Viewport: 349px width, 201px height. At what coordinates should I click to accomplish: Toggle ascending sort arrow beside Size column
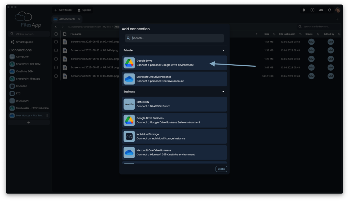(257, 34)
